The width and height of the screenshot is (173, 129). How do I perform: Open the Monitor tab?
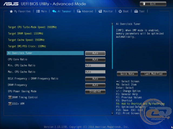(x=106, y=11)
